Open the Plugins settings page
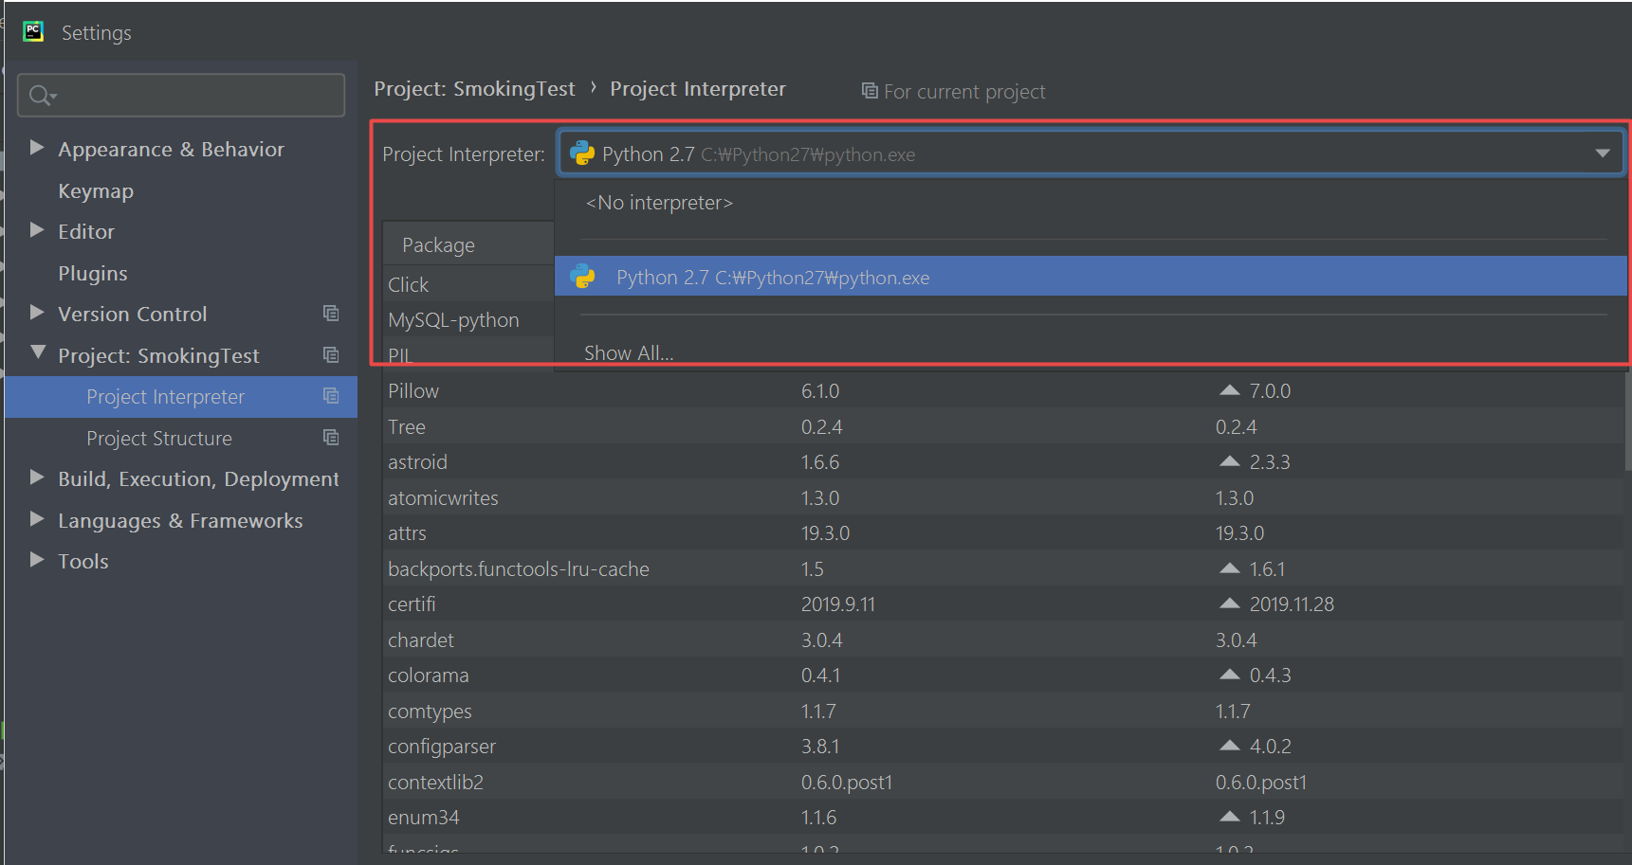The image size is (1632, 865). coord(93,273)
